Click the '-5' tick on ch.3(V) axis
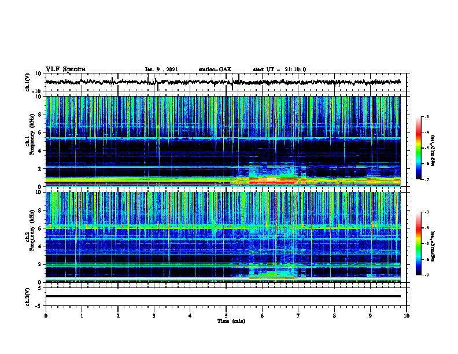This screenshot has width=458, height=354. tap(39, 306)
